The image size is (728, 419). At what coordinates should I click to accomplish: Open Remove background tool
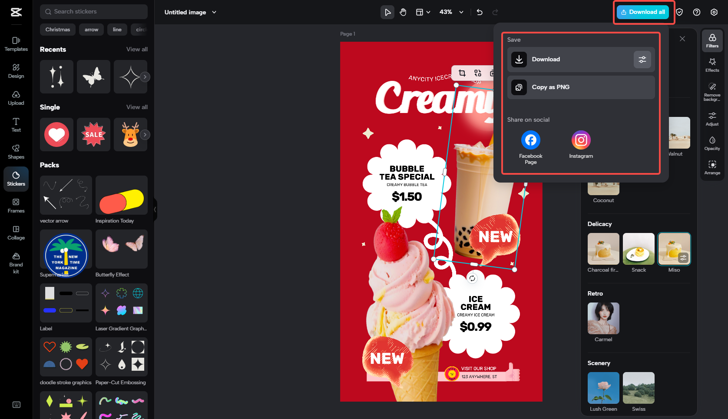click(712, 92)
